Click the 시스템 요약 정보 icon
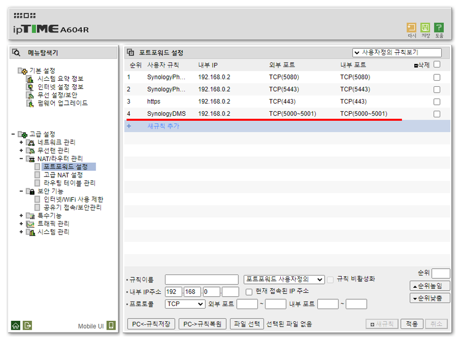461x344 pixels. 30,79
